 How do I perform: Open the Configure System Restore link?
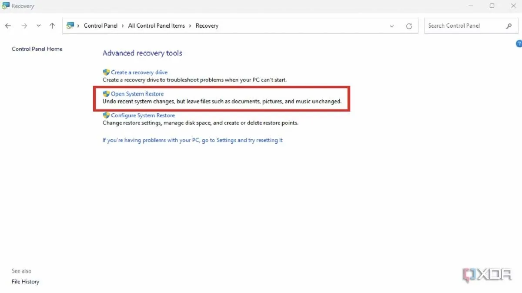coord(143,115)
